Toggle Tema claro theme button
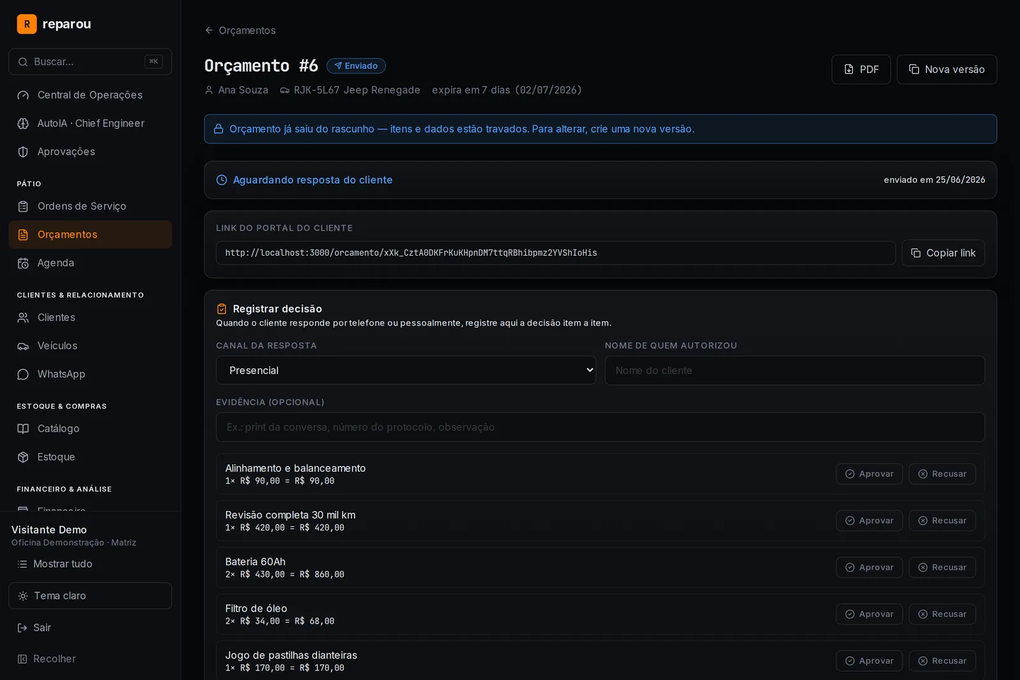 (x=91, y=596)
